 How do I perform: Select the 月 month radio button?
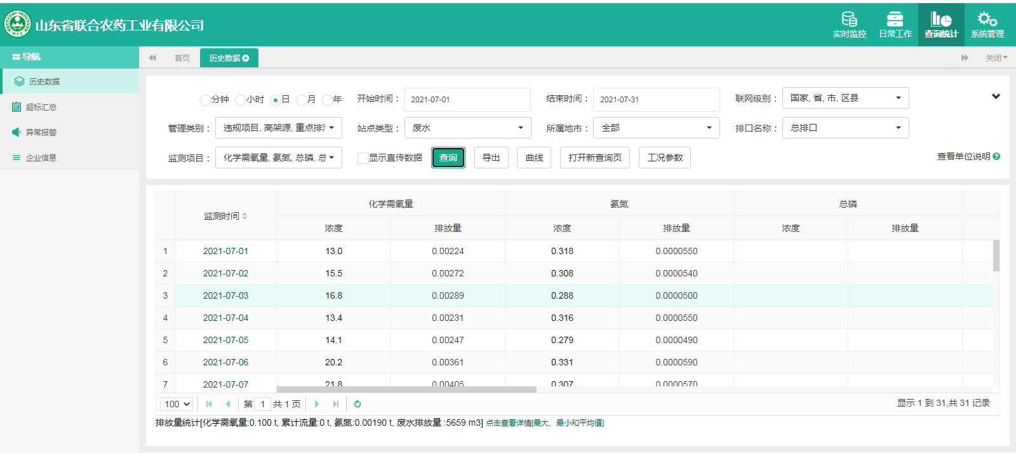click(x=301, y=100)
